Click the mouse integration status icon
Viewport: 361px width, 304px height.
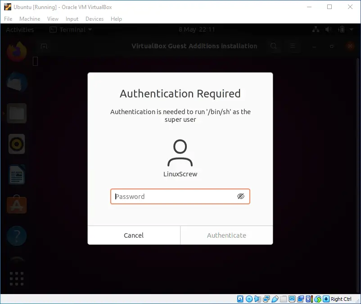318,299
